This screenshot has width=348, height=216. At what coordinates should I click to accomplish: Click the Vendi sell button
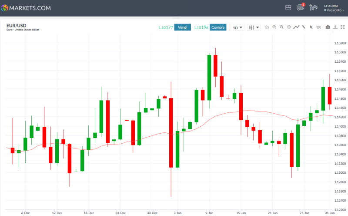coord(183,27)
